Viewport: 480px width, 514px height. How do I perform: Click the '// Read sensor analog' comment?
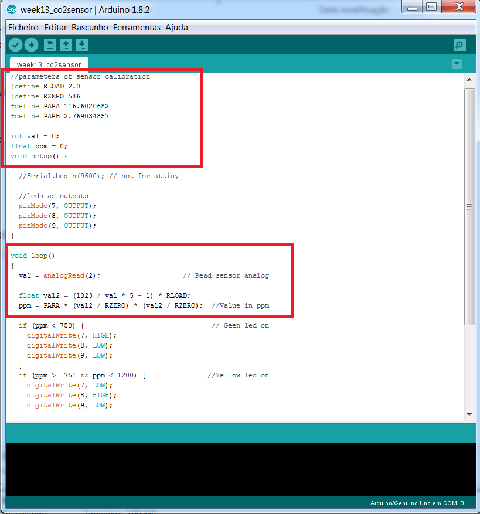[226, 275]
